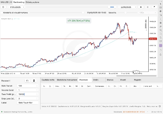Open the Statistiche transazioni tab
Screen dimensions: 163x114
pos(67,80)
